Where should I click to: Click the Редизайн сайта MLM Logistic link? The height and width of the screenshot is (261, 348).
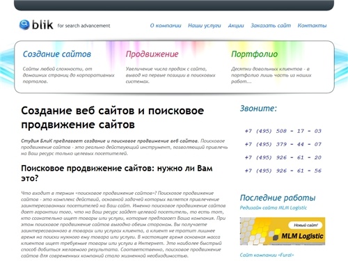click(274, 207)
